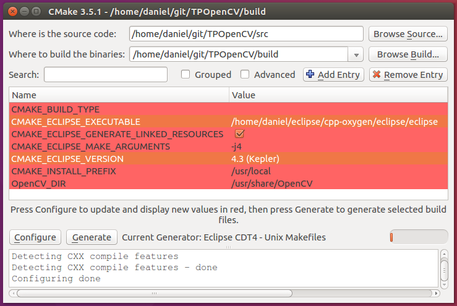Click the Add Entry plus icon
Viewport: 457px width, 306px height.
click(x=310, y=74)
